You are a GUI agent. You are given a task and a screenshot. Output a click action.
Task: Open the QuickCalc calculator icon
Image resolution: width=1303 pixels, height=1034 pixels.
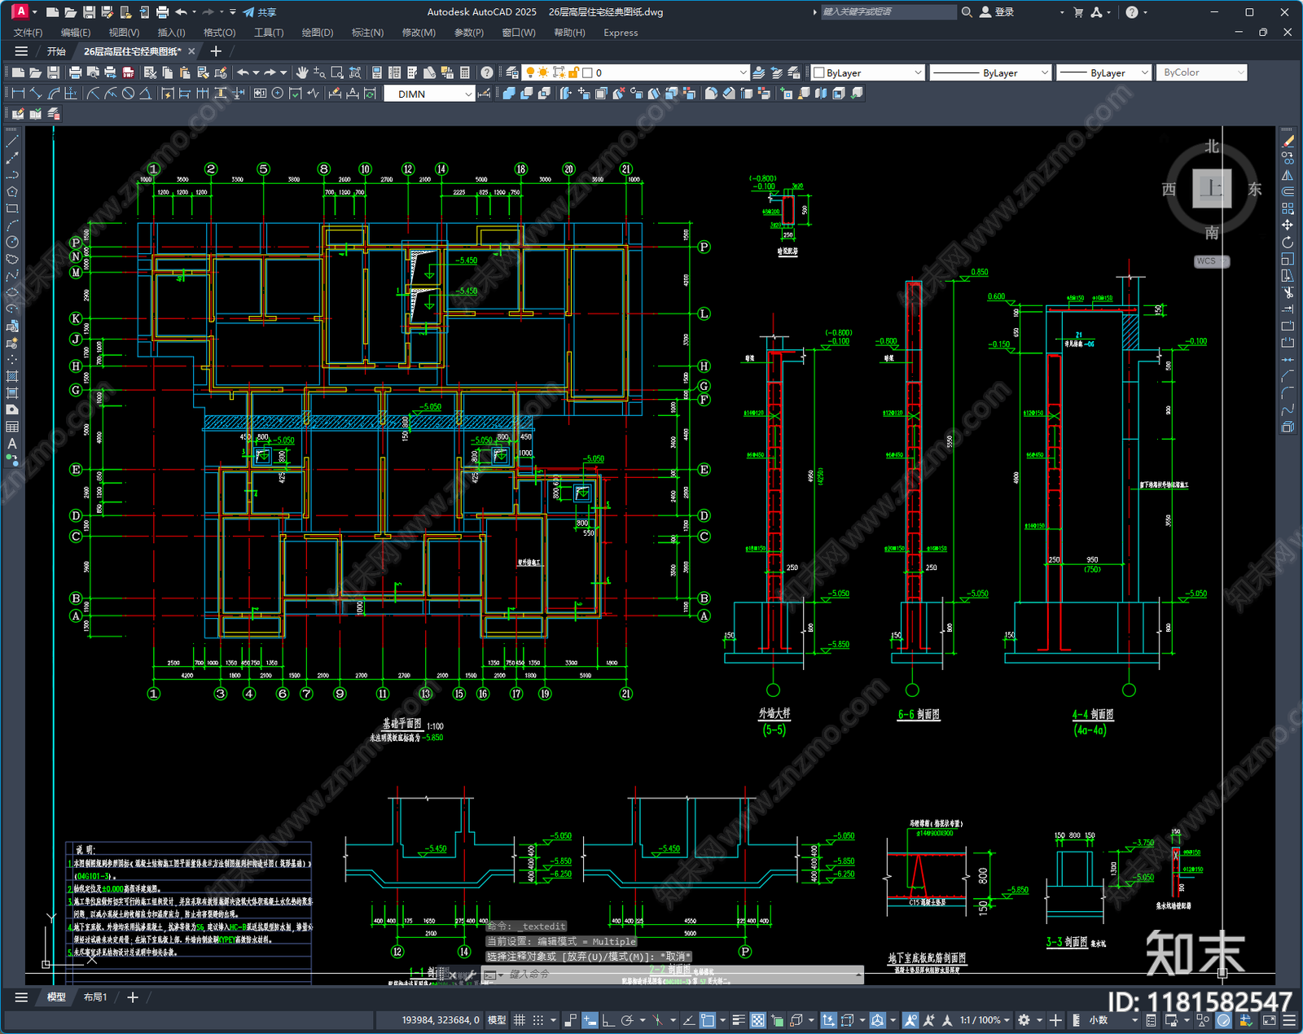(x=465, y=72)
